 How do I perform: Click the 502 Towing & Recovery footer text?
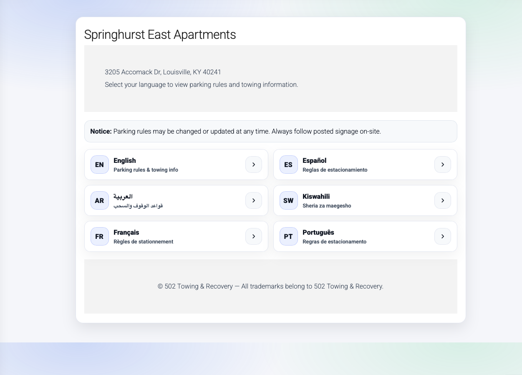point(270,286)
